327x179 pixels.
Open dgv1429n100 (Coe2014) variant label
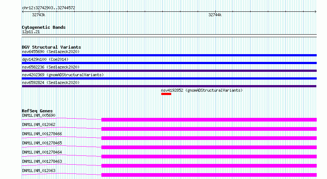(x=45, y=59)
